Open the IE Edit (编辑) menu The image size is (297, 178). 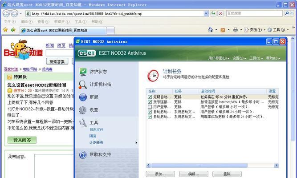coord(27,22)
